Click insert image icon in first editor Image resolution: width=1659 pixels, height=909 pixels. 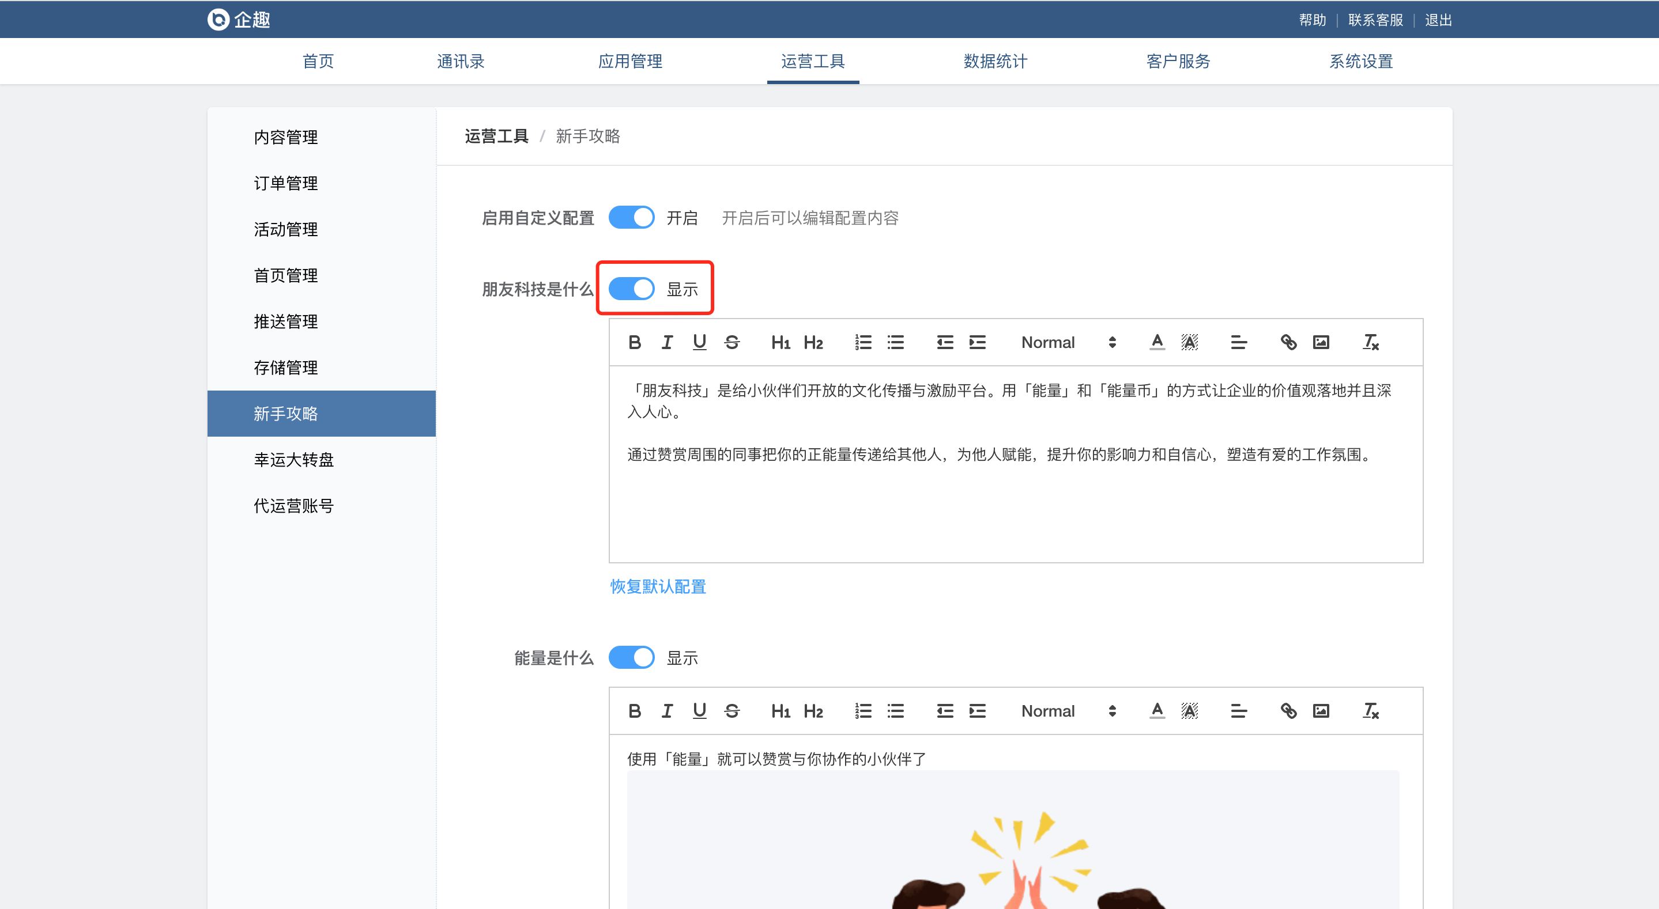coord(1321,343)
